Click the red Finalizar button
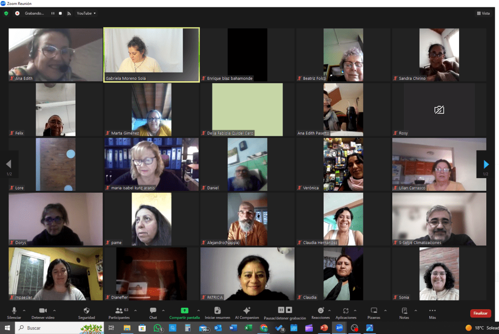 point(480,314)
